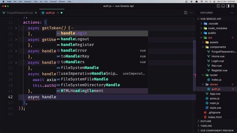Click the unsaved dot on ForgotPassword.vue tab
The height and width of the screenshot is (133, 237).
tap(36, 13)
